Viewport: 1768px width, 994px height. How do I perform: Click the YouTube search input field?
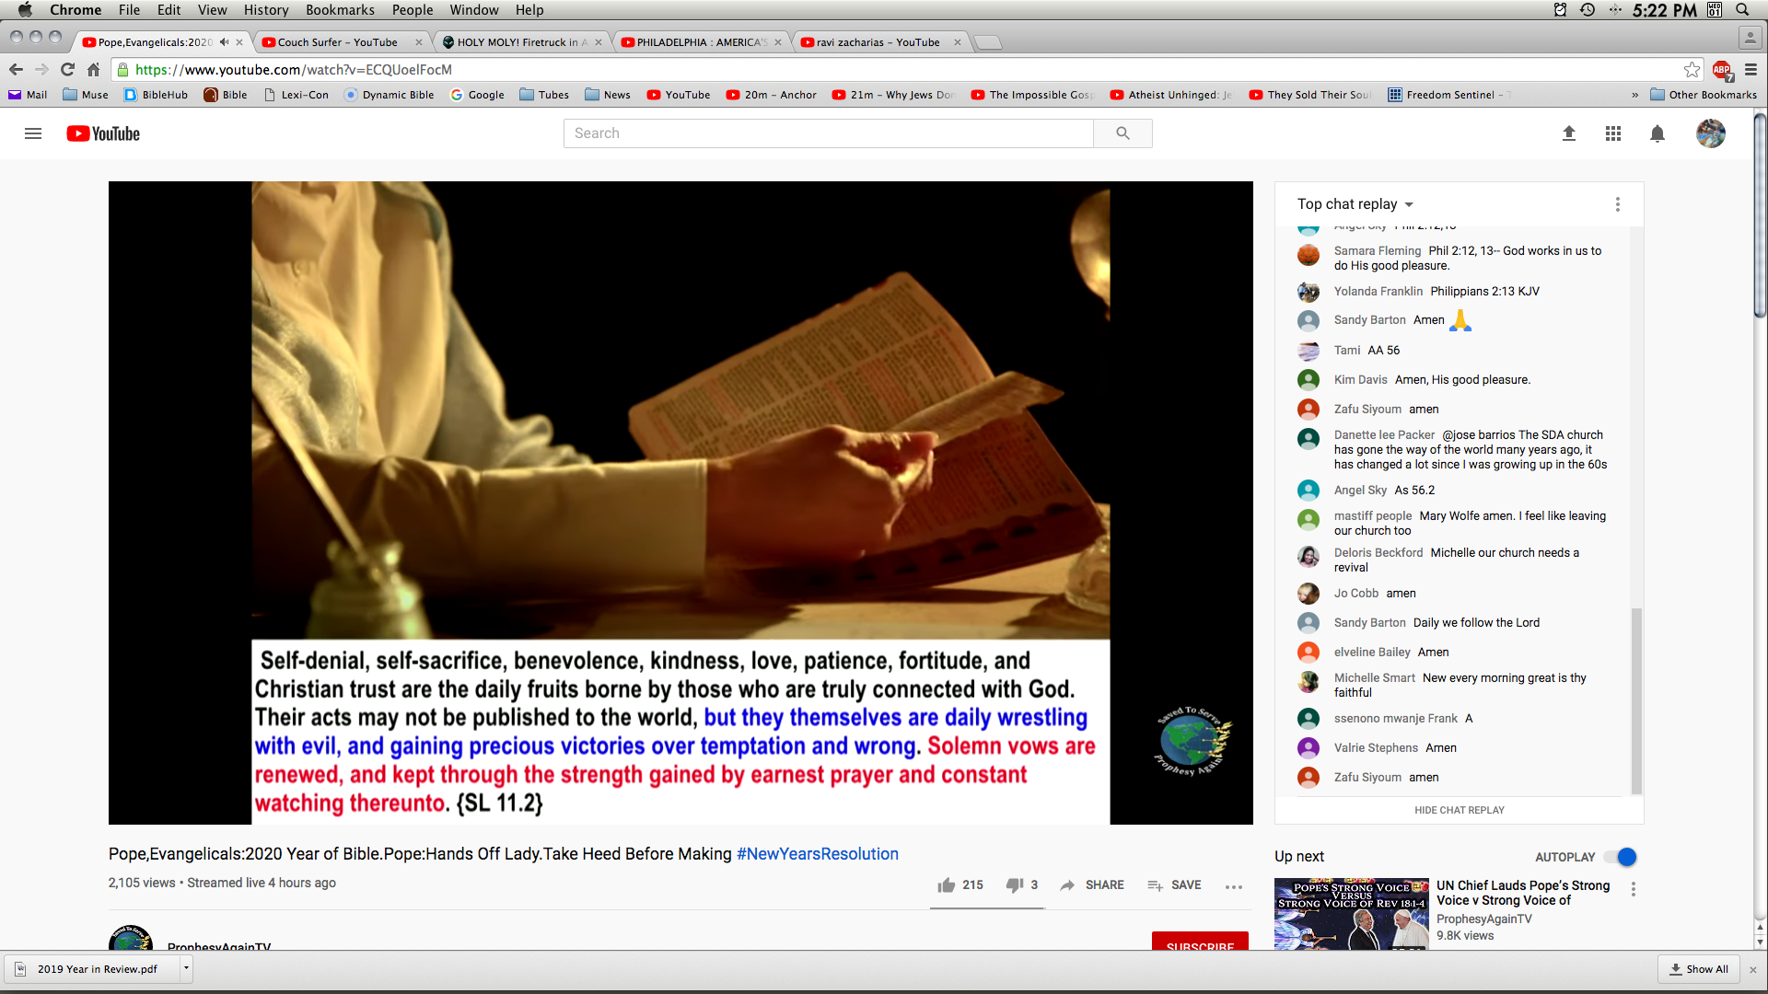pos(828,133)
